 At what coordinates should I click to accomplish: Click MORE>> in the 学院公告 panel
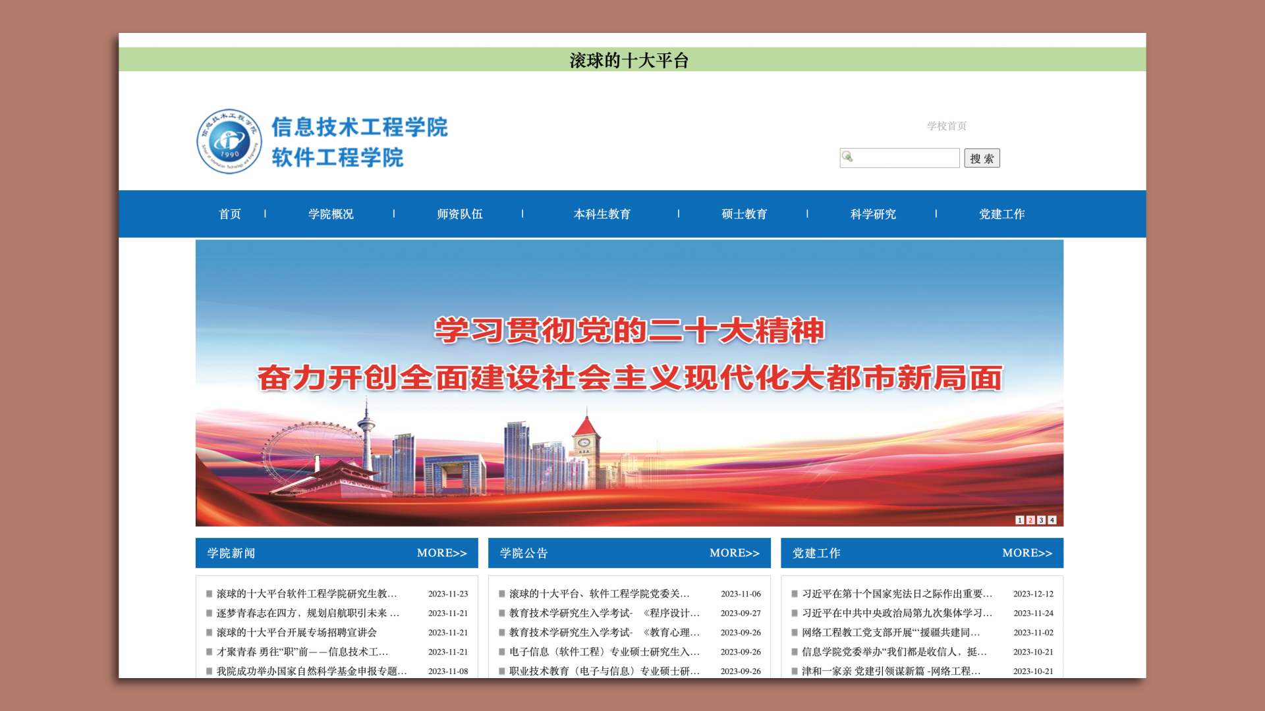[x=734, y=553]
